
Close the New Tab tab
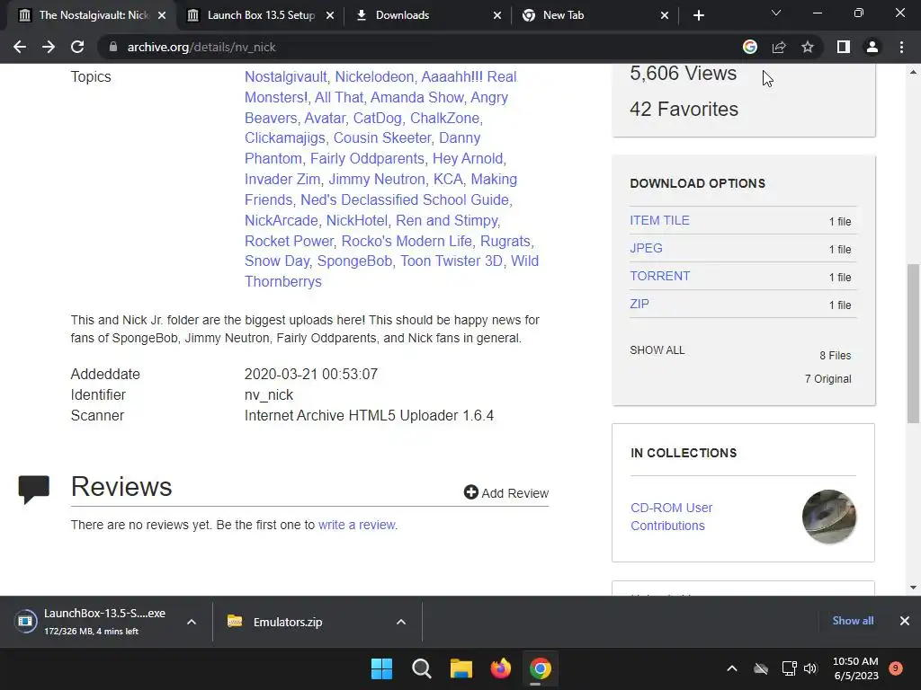point(665,15)
